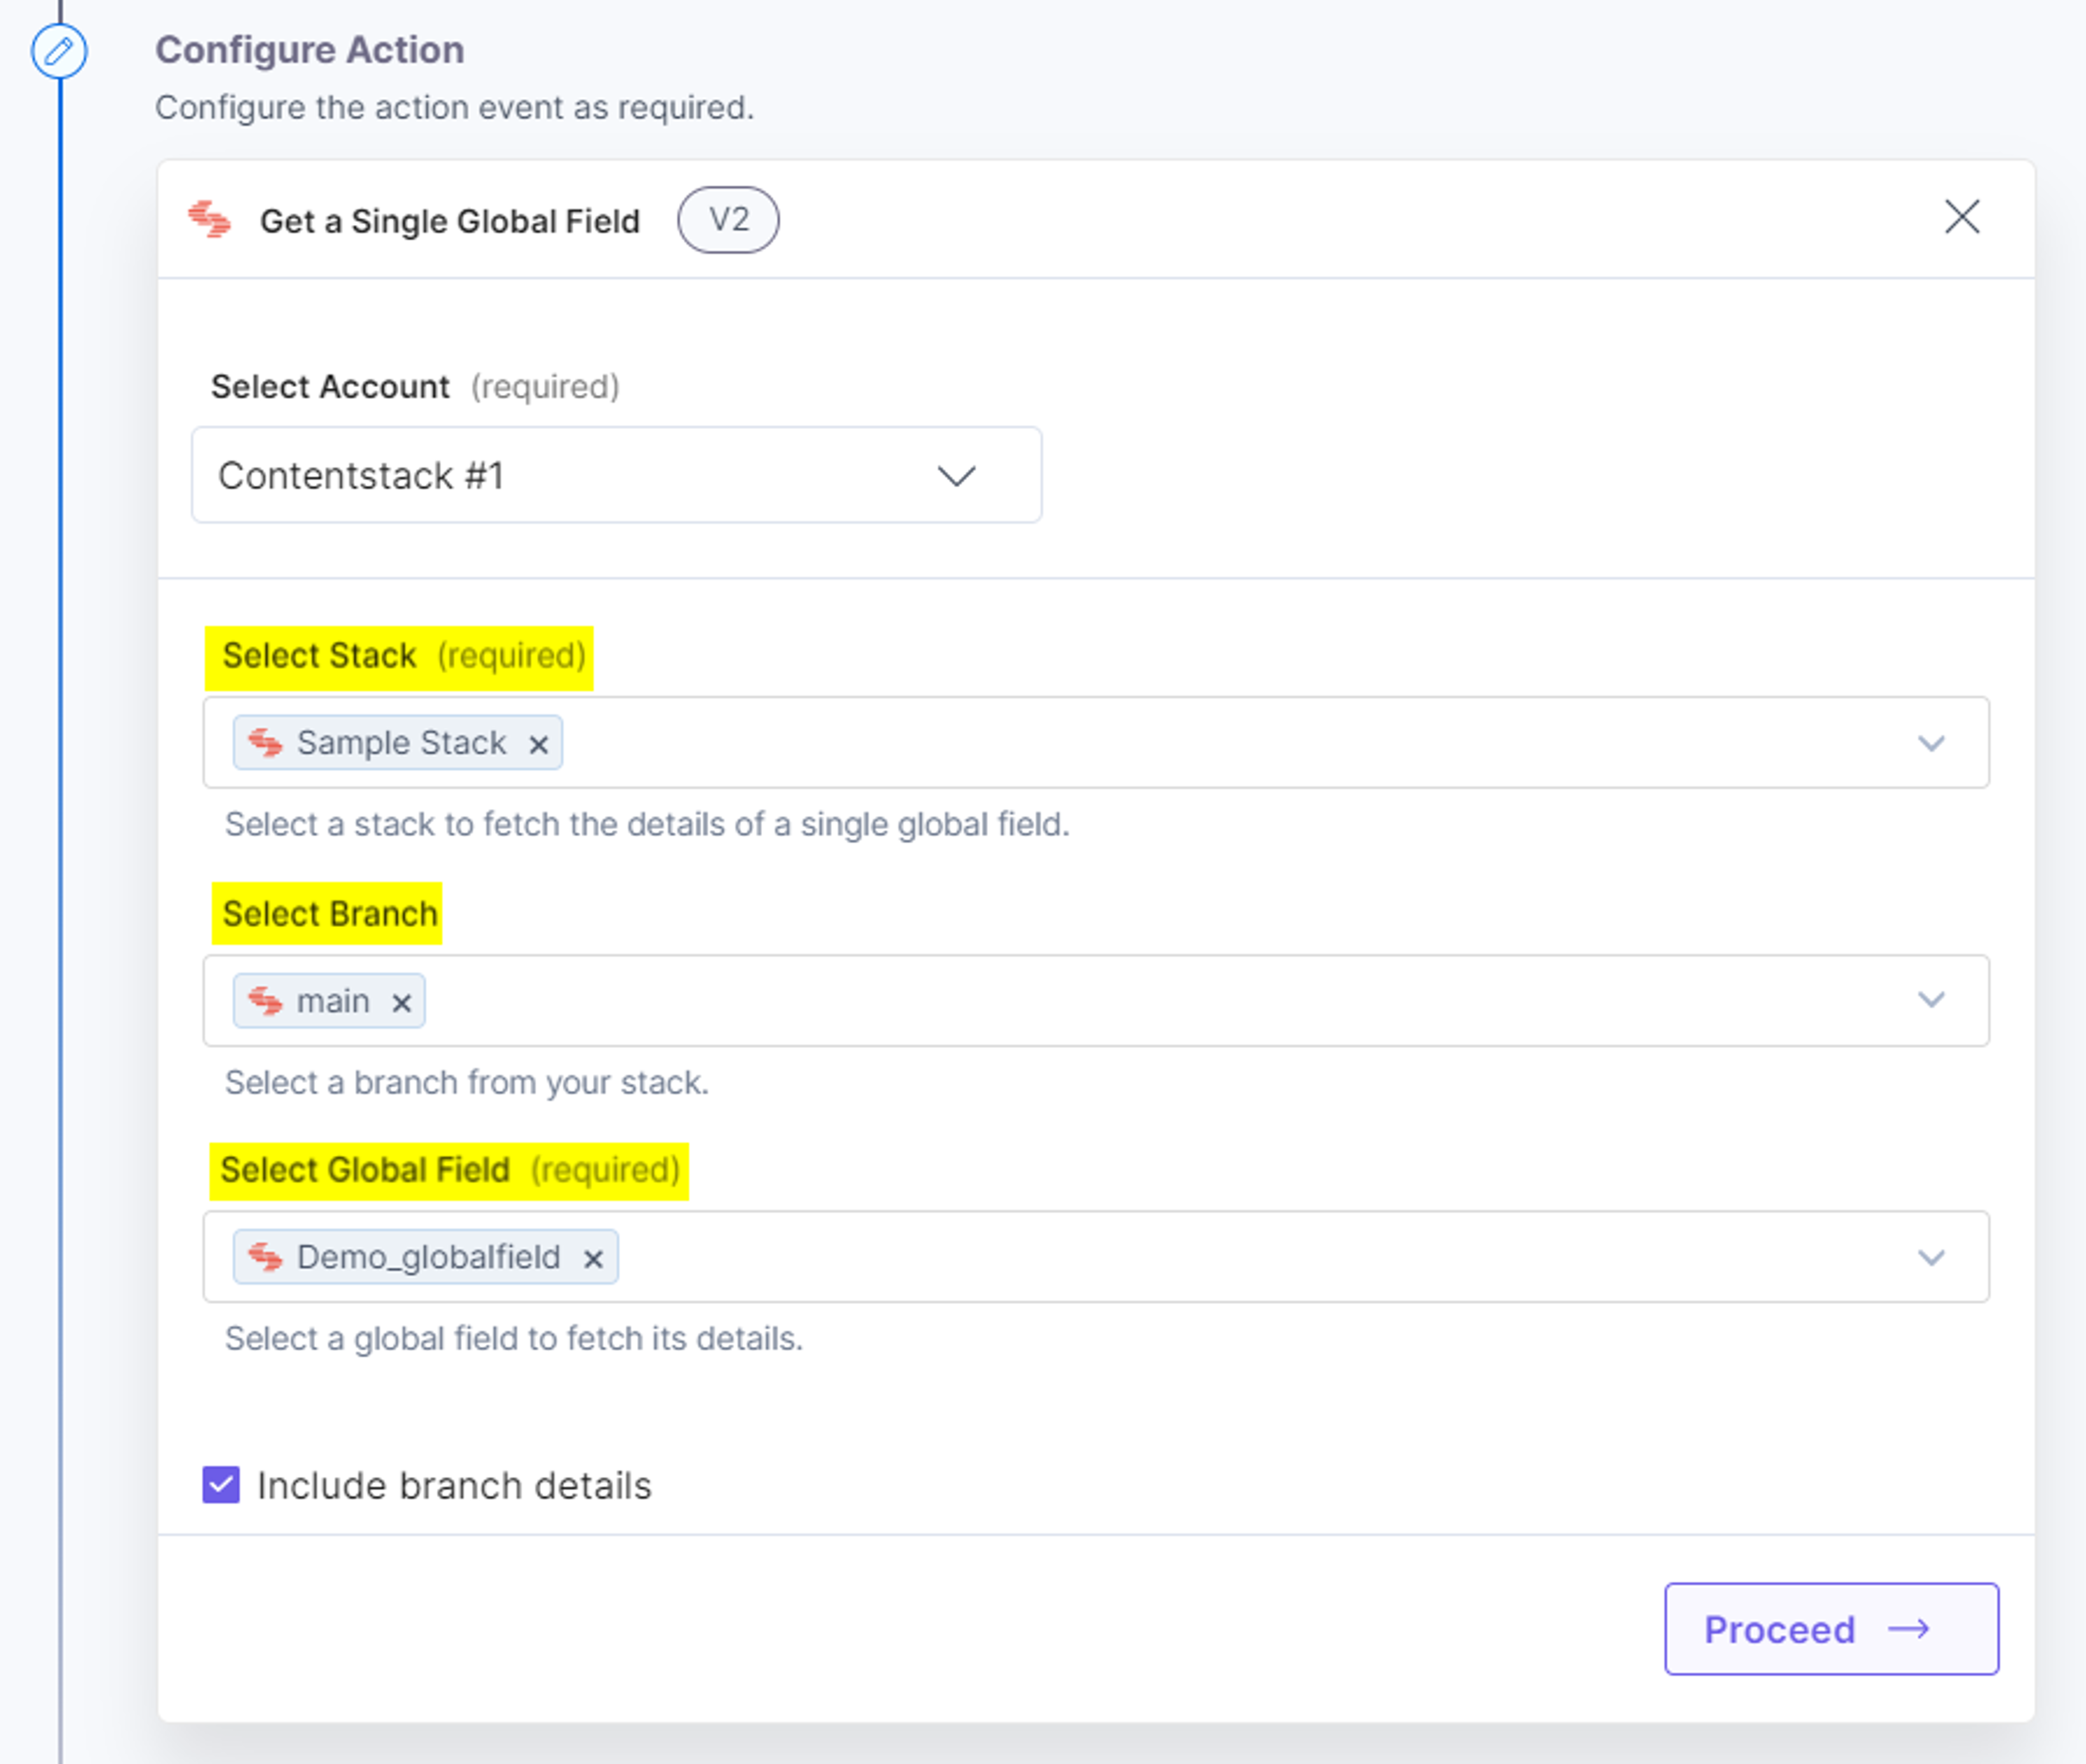
Task: Remove the Sample Stack tag
Action: pyautogui.click(x=538, y=745)
